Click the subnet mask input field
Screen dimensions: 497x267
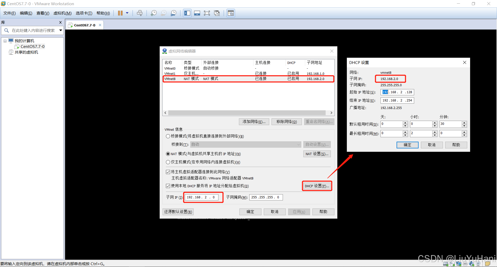click(x=266, y=197)
